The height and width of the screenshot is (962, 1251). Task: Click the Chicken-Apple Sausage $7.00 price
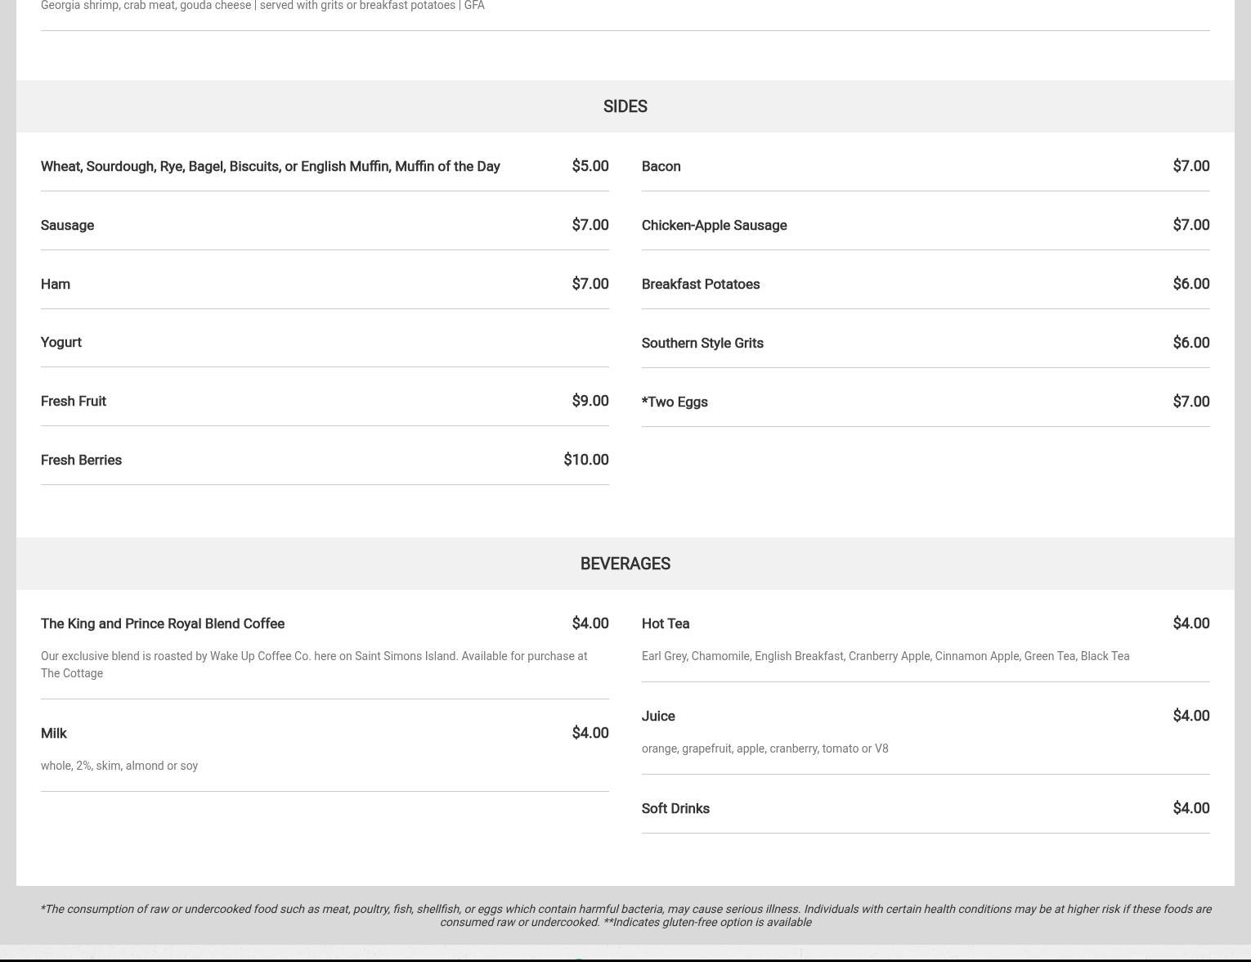click(1190, 225)
